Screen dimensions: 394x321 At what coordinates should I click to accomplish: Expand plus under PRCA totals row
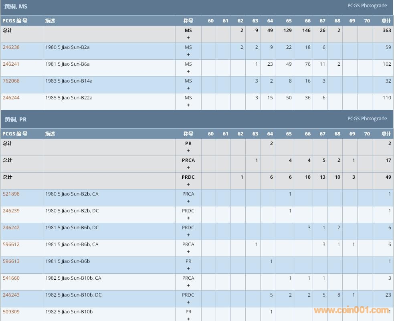click(x=188, y=168)
